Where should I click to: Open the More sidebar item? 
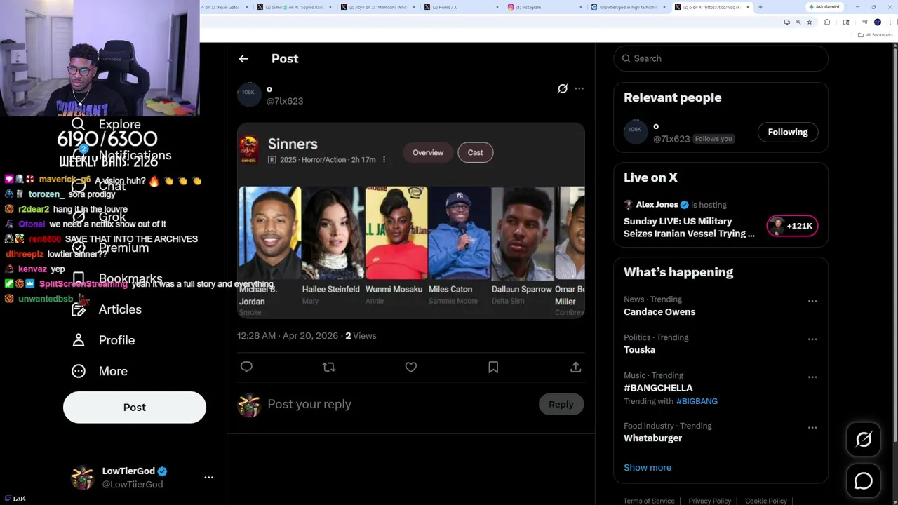(100, 371)
